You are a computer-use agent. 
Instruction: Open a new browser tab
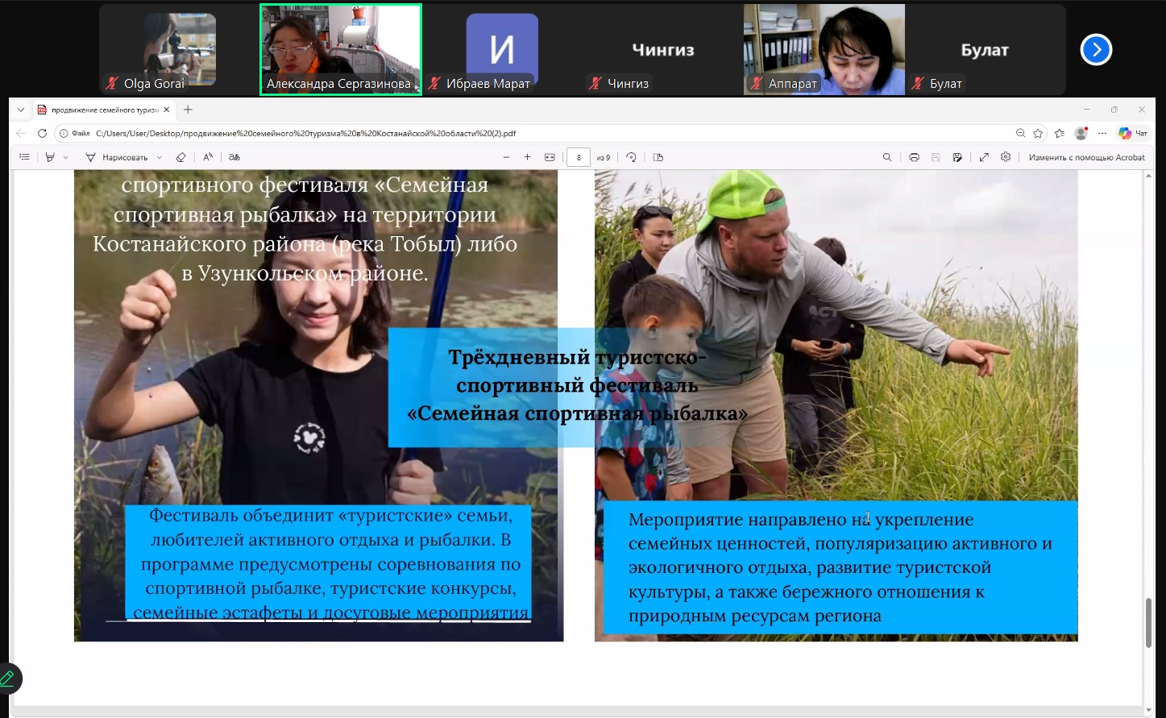coord(188,110)
